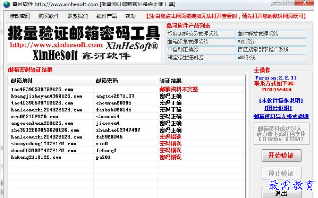This screenshot has width=318, height=198.
Task: Open the 帮助 menu
Action: pos(130,16)
